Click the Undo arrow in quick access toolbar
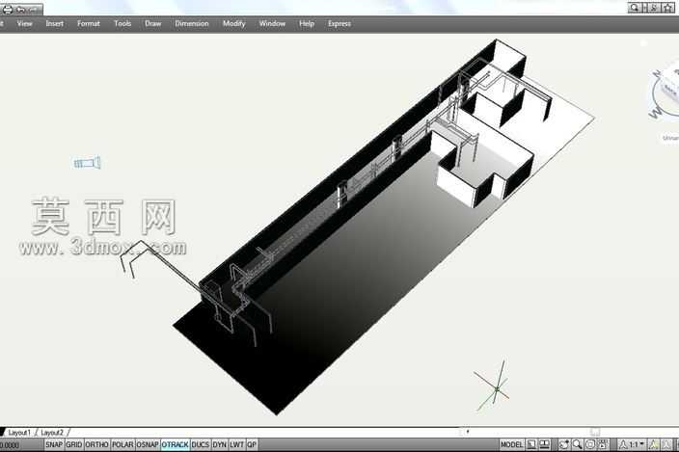 (20, 10)
